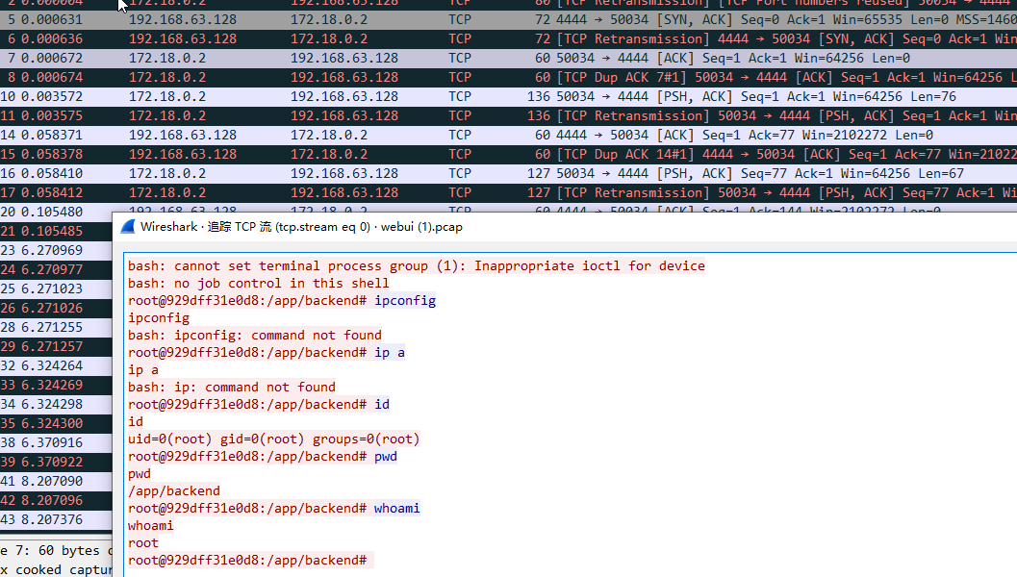Click the 'pwd' command after prompt
The height and width of the screenshot is (577, 1017).
[385, 457]
